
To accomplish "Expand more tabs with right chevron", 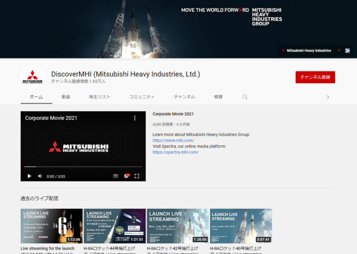I will click(x=328, y=97).
